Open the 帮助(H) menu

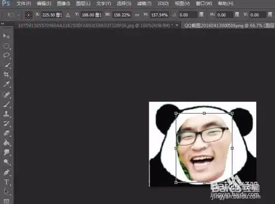click(225, 3)
